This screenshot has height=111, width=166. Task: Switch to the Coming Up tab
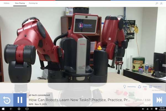coord(33,3)
